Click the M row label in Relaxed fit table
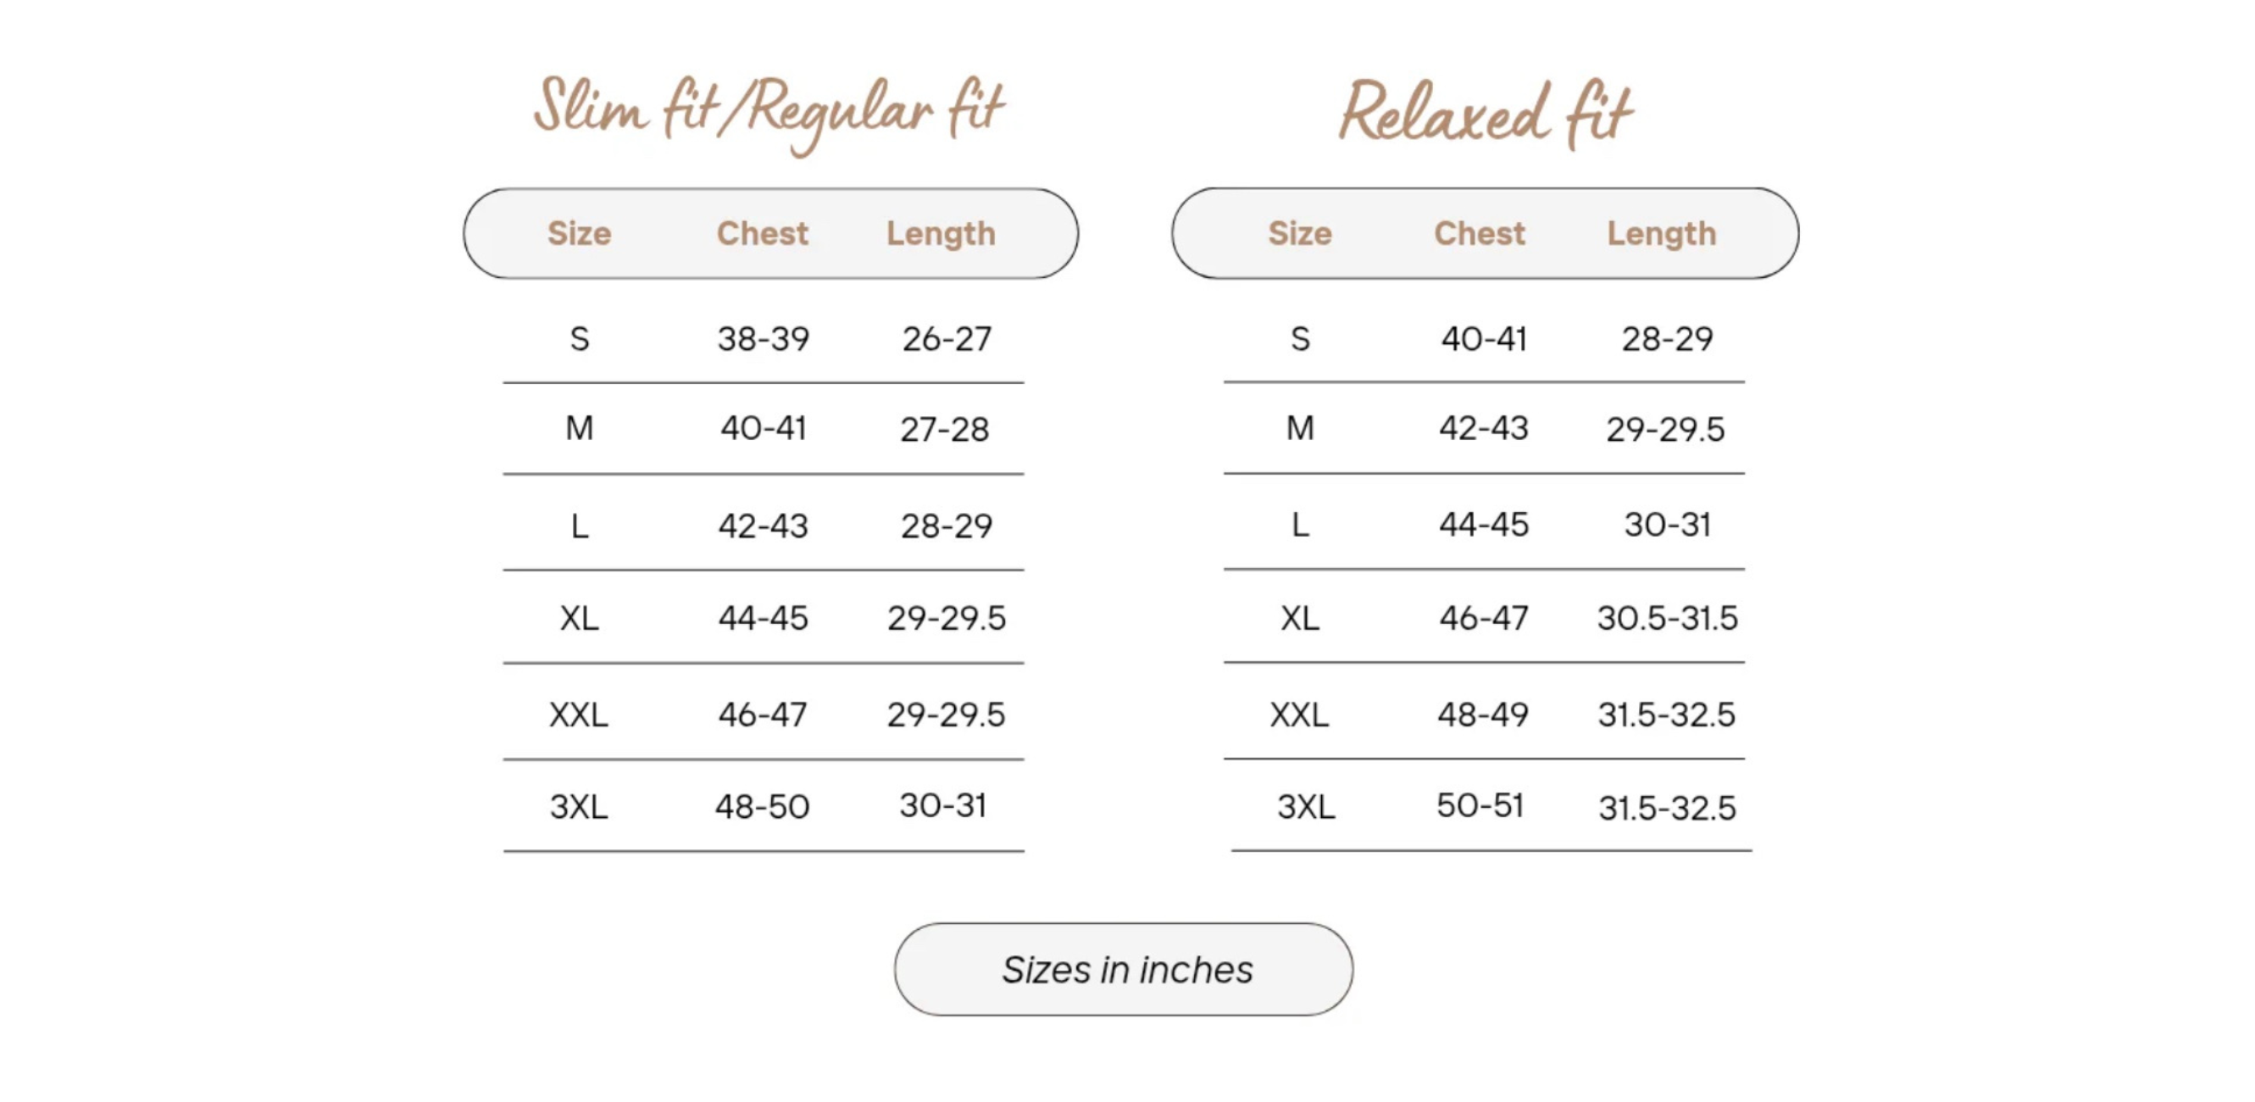2255x1102 pixels. [1300, 428]
